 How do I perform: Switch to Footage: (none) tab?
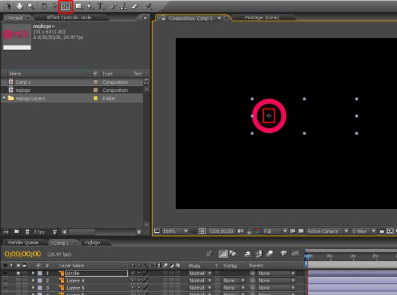coord(262,17)
